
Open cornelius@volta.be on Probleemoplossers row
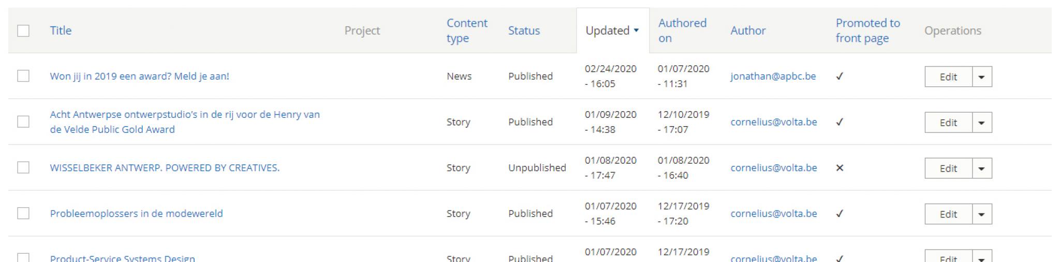coord(774,213)
